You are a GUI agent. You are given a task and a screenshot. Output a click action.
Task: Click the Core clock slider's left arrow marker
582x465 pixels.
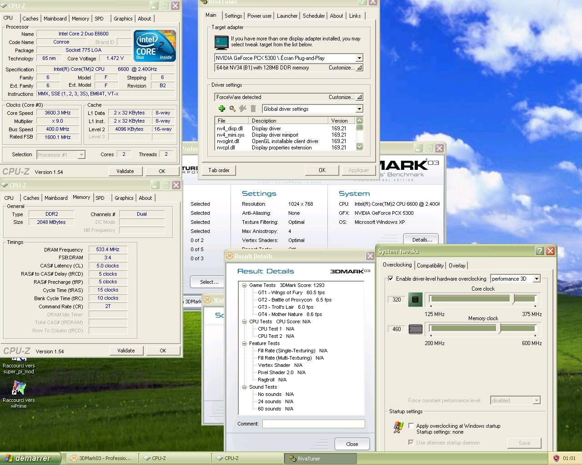tap(431, 306)
